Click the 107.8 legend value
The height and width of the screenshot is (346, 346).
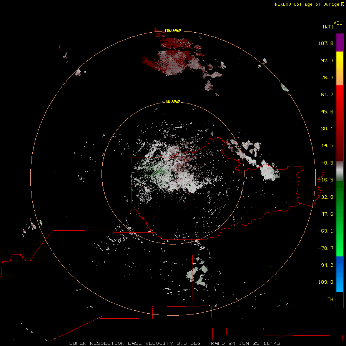[326, 43]
